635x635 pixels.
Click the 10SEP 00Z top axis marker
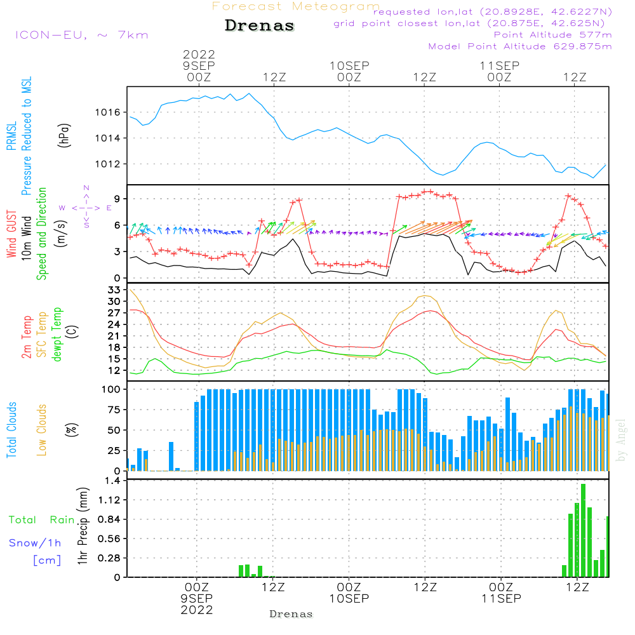349,71
